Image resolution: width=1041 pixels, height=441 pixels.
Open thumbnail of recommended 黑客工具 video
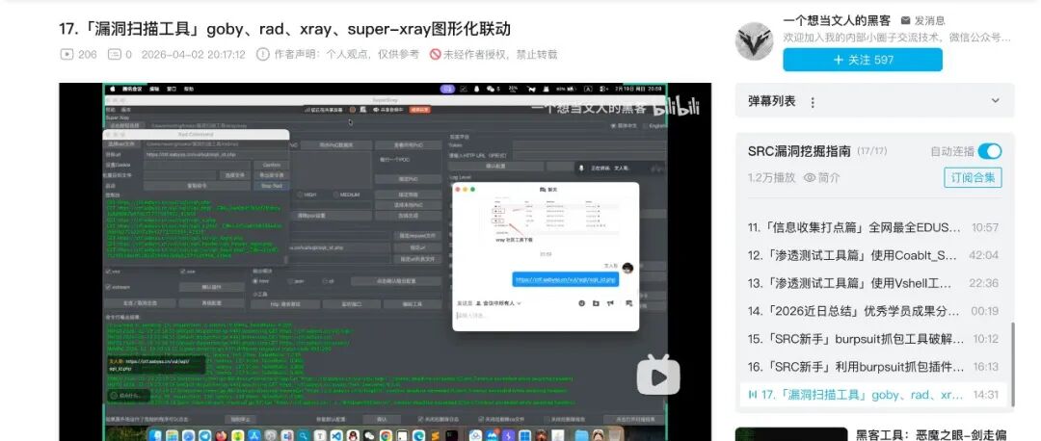[791, 434]
